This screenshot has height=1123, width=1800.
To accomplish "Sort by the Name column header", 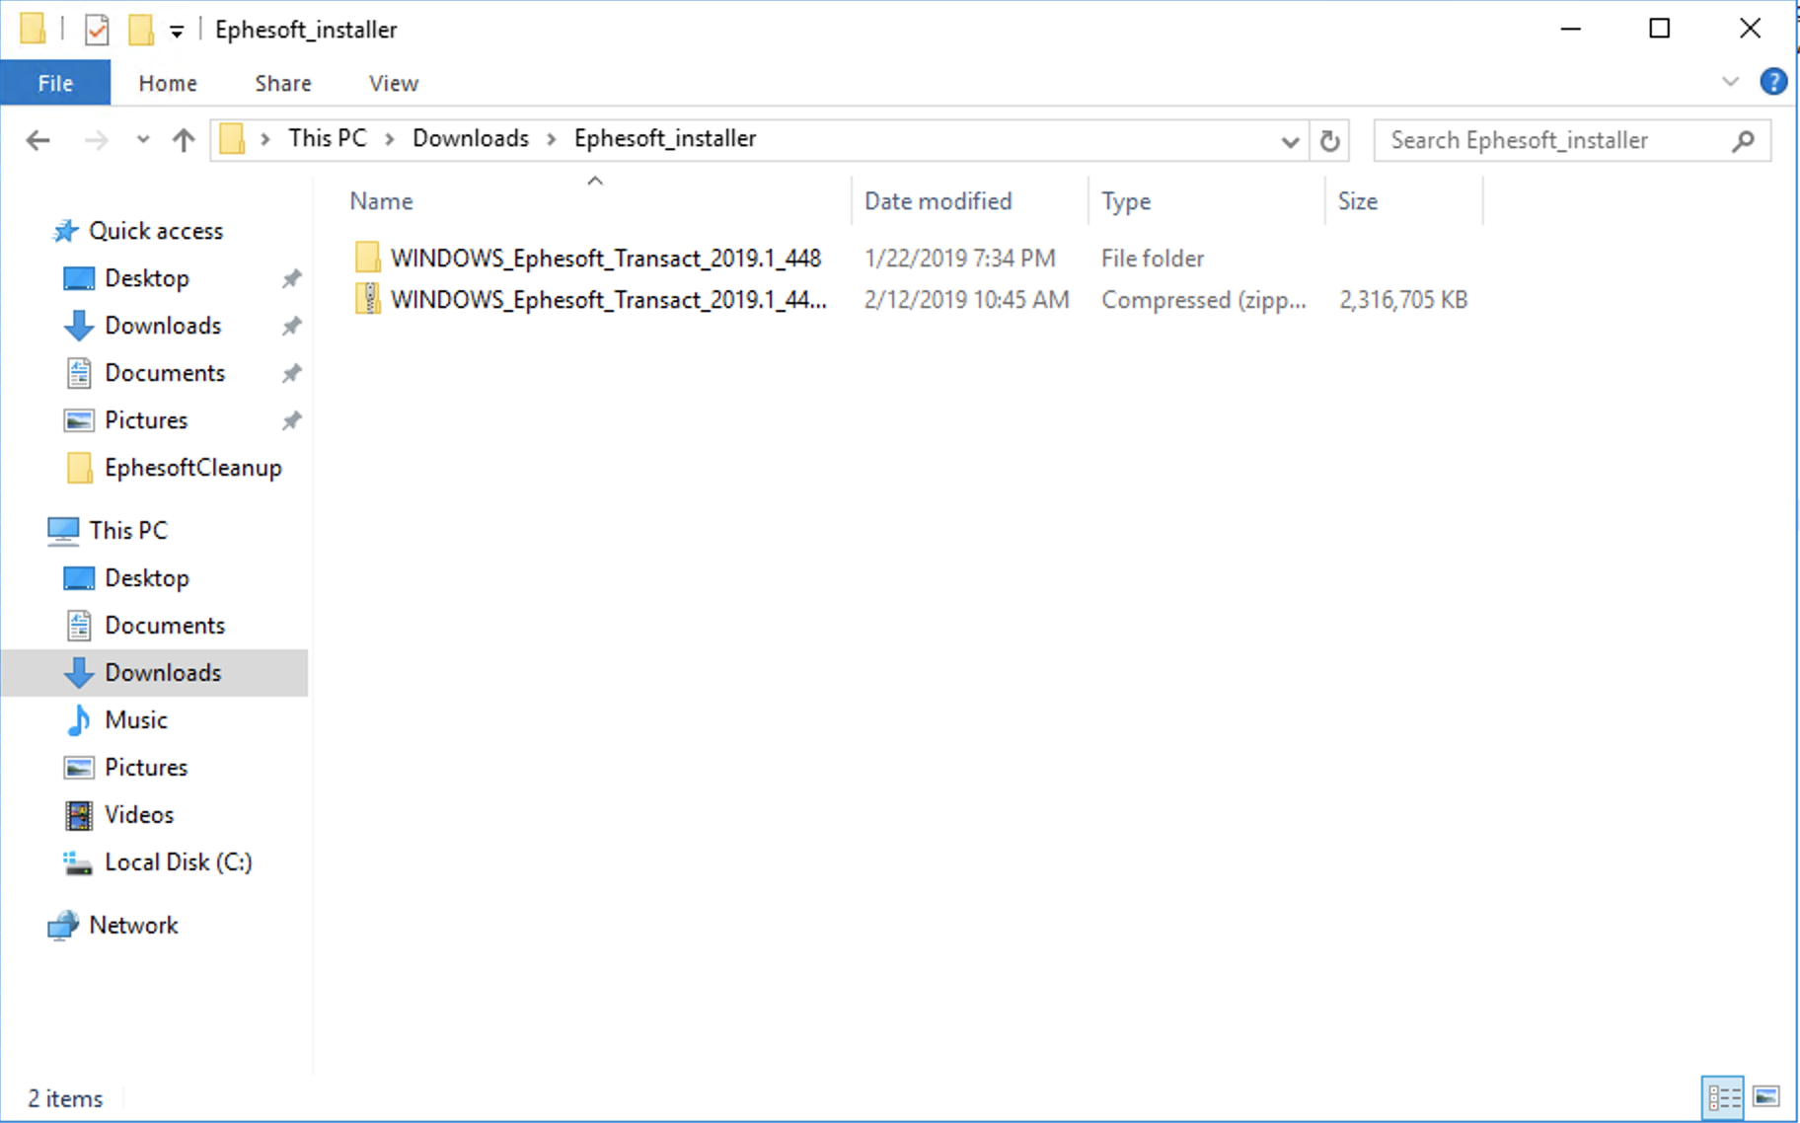I will tap(382, 201).
